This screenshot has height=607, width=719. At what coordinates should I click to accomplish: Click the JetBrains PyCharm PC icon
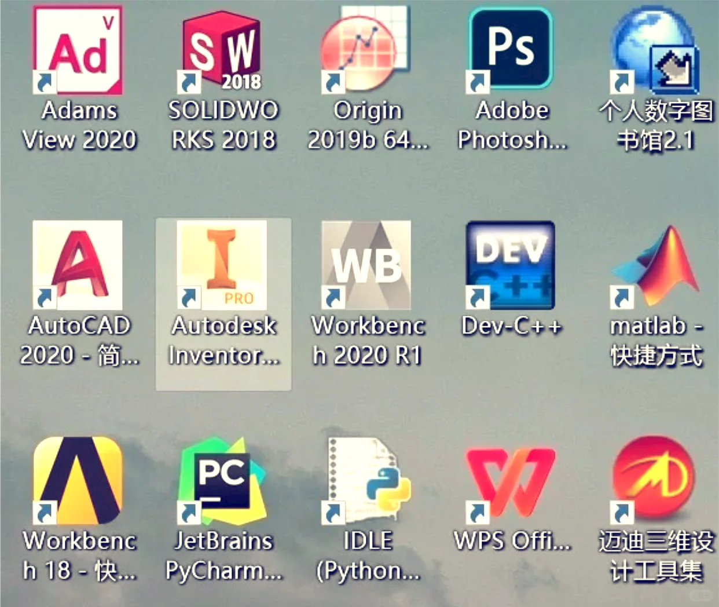click(222, 480)
